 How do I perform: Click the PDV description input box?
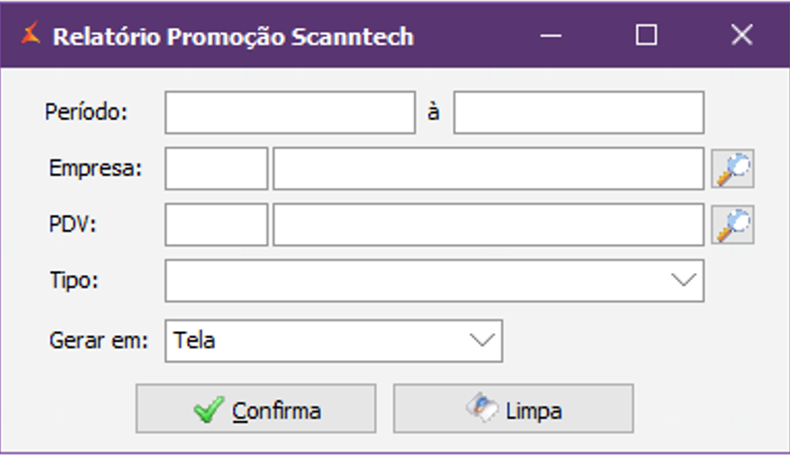(488, 226)
